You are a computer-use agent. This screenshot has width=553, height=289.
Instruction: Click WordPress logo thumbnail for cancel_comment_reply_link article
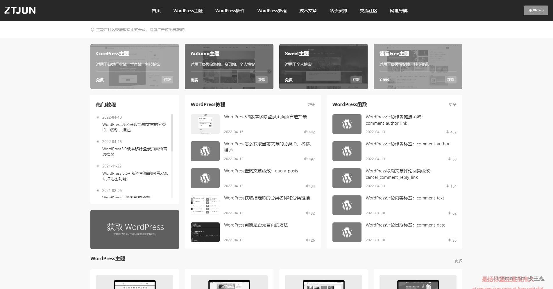pyautogui.click(x=347, y=178)
